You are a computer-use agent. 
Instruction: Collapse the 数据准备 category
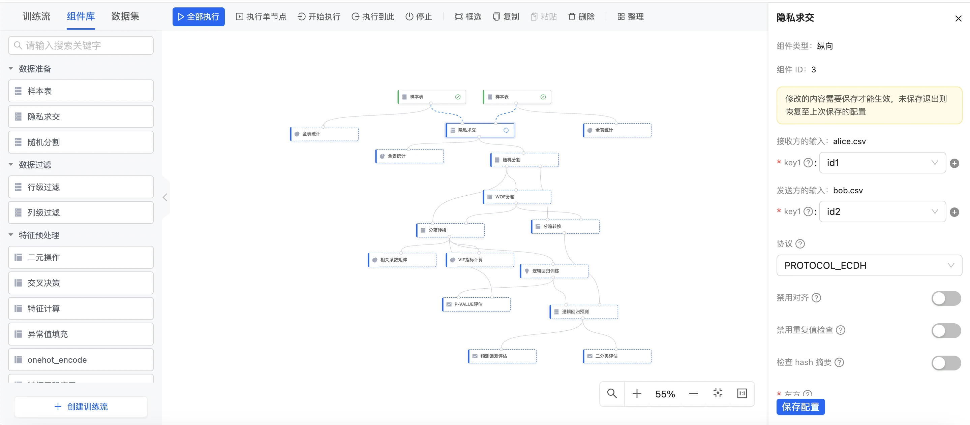[x=11, y=68]
